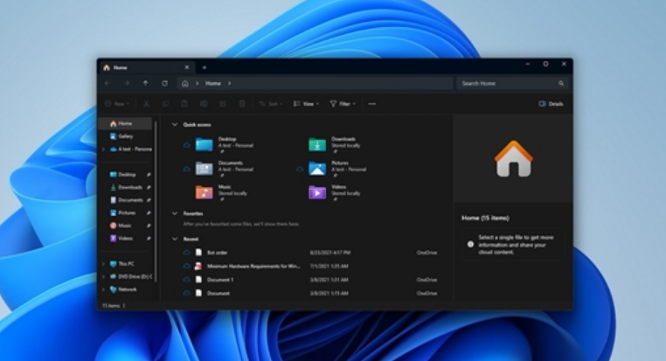This screenshot has height=361, width=666.
Task: Click the Copy toolbar icon
Action: 165,104
